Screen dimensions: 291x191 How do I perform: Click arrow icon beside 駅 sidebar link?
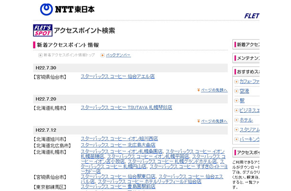pos(236,101)
